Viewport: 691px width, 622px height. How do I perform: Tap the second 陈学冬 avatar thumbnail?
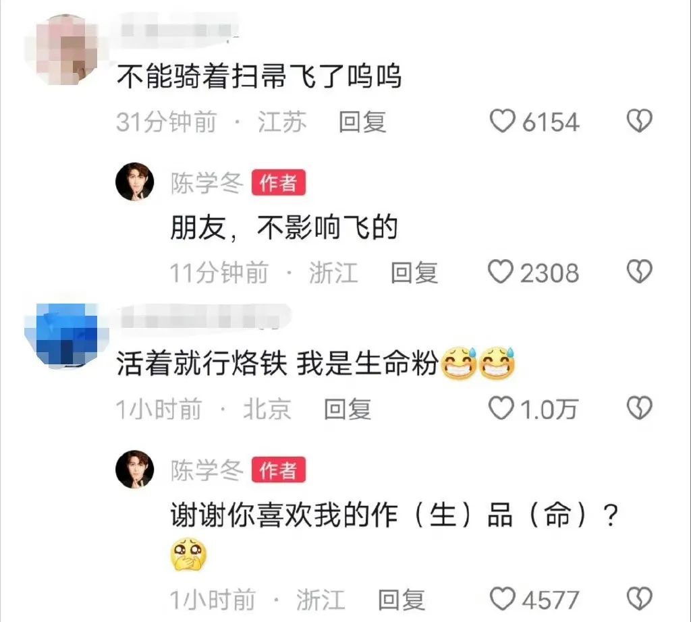(135, 470)
